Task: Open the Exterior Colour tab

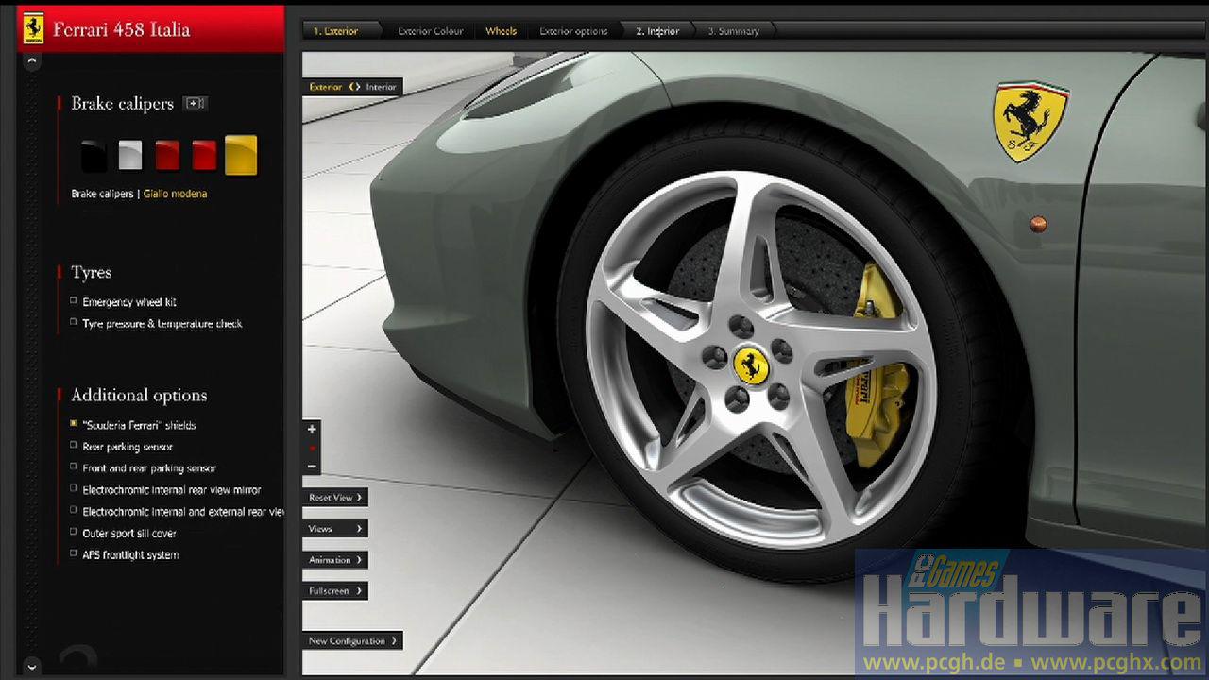Action: coord(430,31)
